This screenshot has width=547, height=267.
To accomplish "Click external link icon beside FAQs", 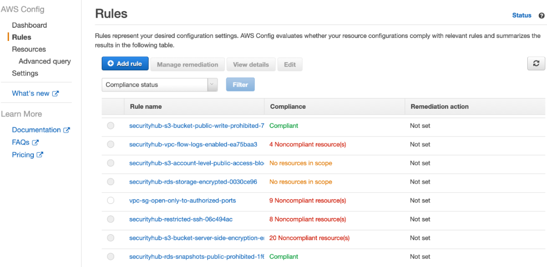I will point(35,143).
